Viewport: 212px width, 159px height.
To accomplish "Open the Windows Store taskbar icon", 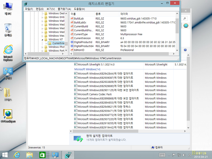I will pos(42,155).
